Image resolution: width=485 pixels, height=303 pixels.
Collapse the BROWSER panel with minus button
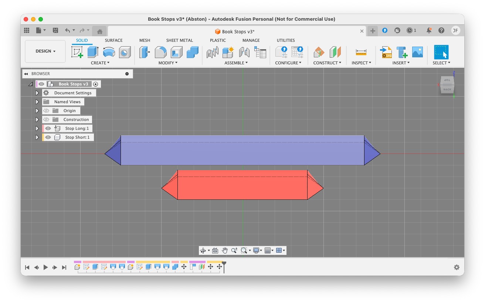[x=127, y=74]
